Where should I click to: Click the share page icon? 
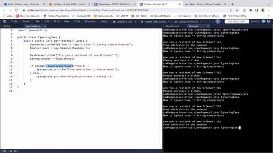point(231,10)
